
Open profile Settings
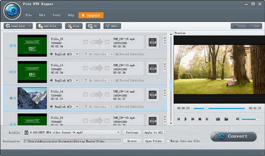coord(132,133)
